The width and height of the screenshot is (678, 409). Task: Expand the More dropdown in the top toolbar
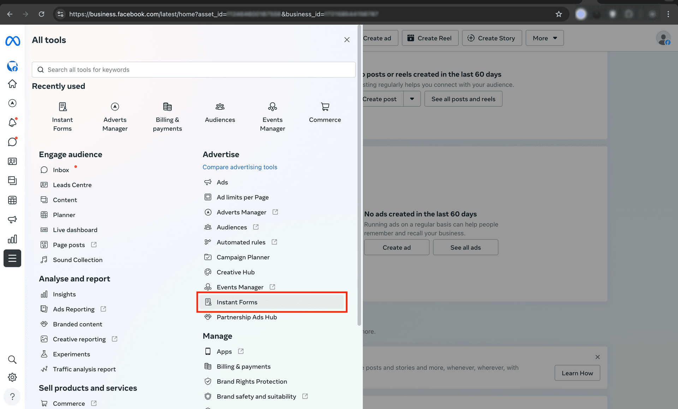point(544,38)
